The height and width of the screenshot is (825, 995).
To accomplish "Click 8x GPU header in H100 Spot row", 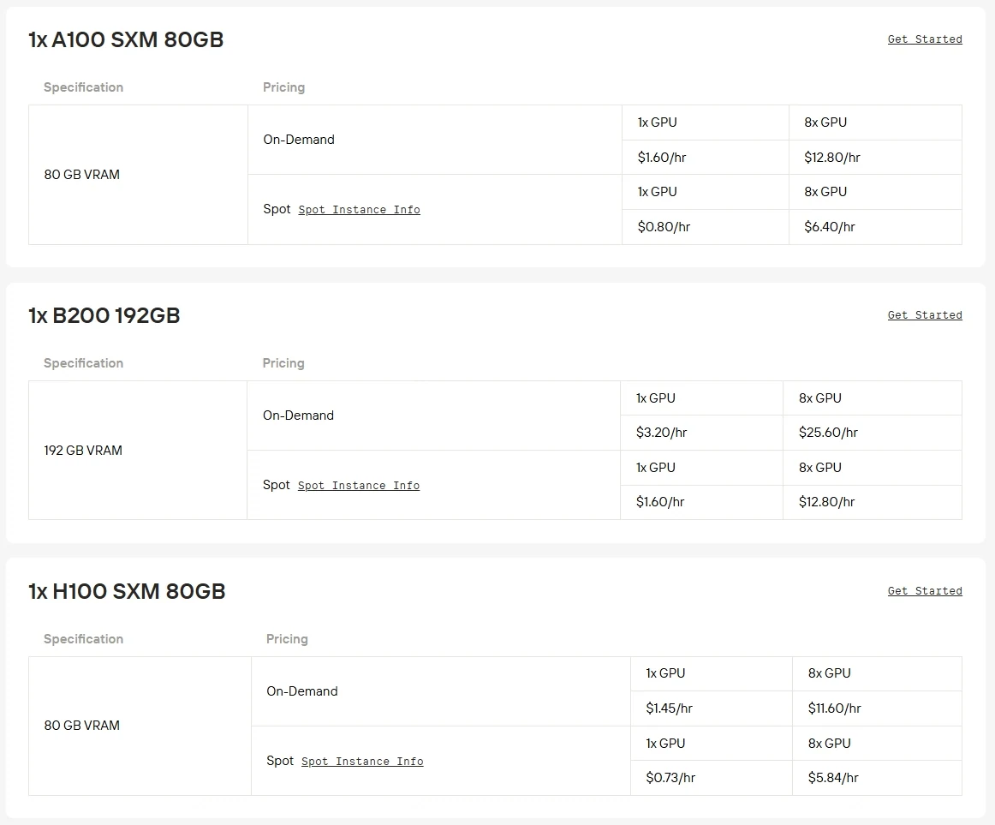I will tap(830, 743).
